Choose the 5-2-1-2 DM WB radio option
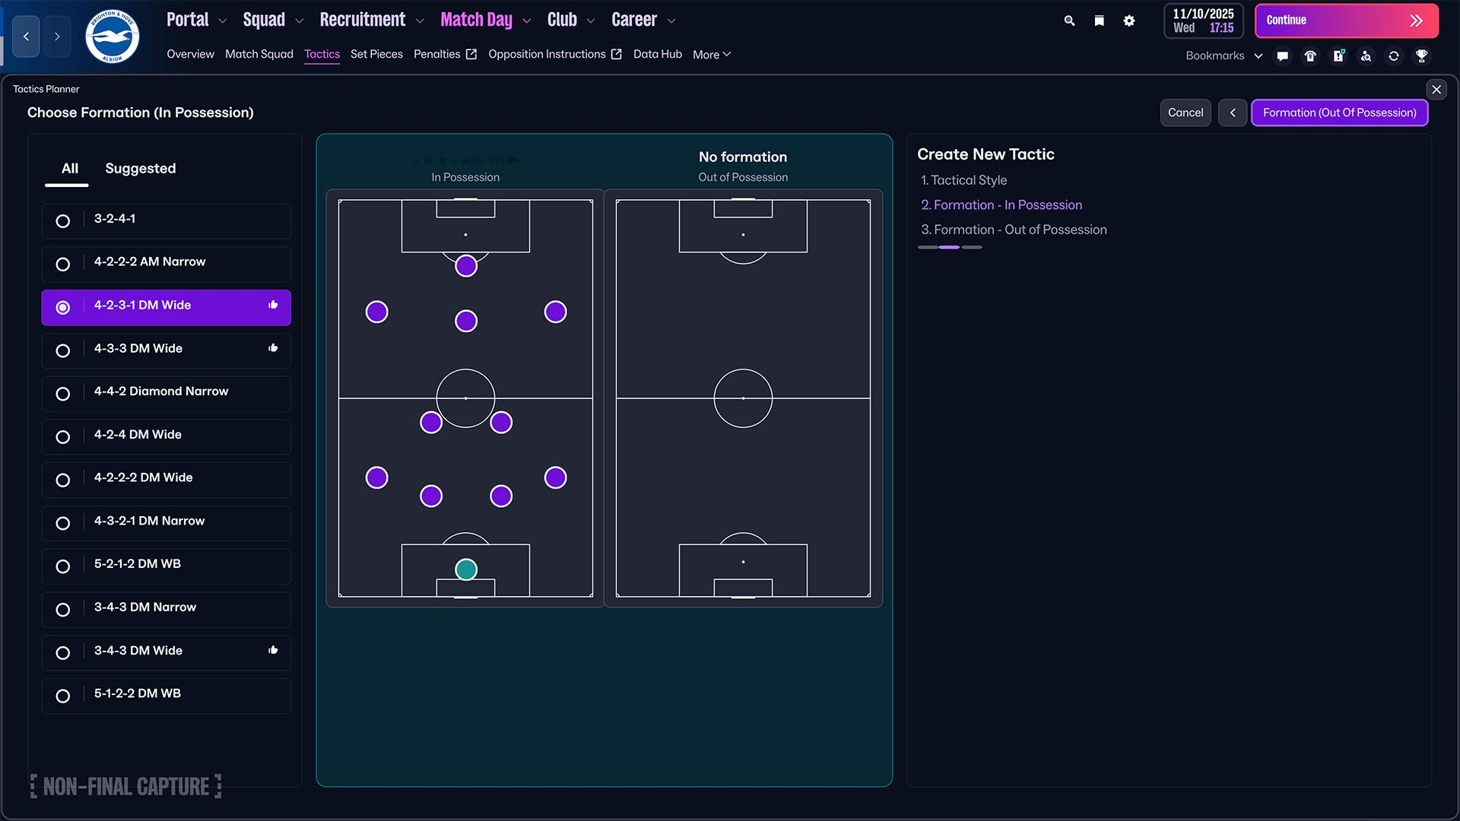Viewport: 1460px width, 821px height. pos(63,566)
